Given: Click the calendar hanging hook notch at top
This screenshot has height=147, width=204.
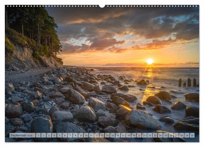Looking at the screenshot, I should click(x=102, y=6).
